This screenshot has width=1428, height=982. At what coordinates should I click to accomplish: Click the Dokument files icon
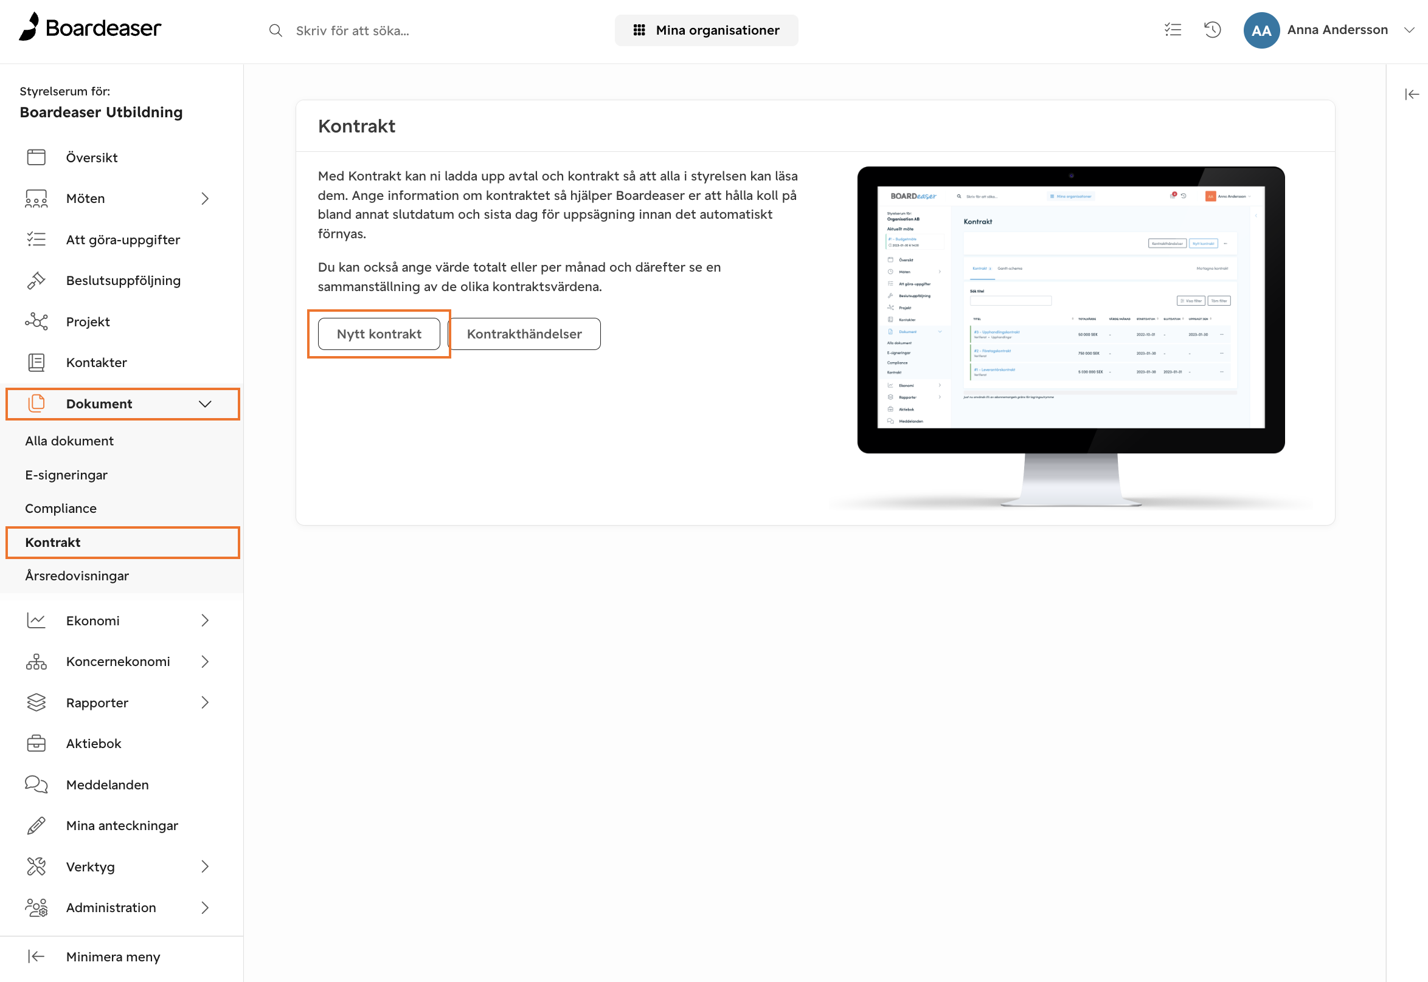(x=36, y=403)
